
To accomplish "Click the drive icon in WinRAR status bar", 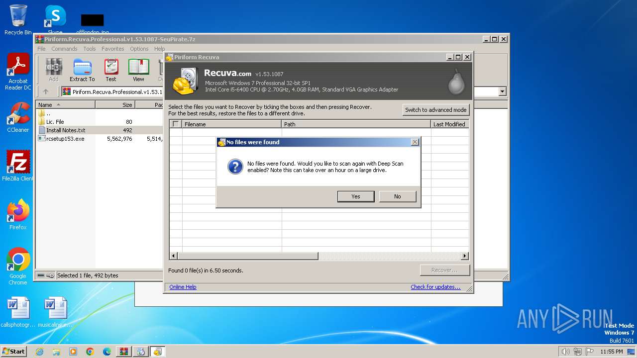I will tap(41, 275).
